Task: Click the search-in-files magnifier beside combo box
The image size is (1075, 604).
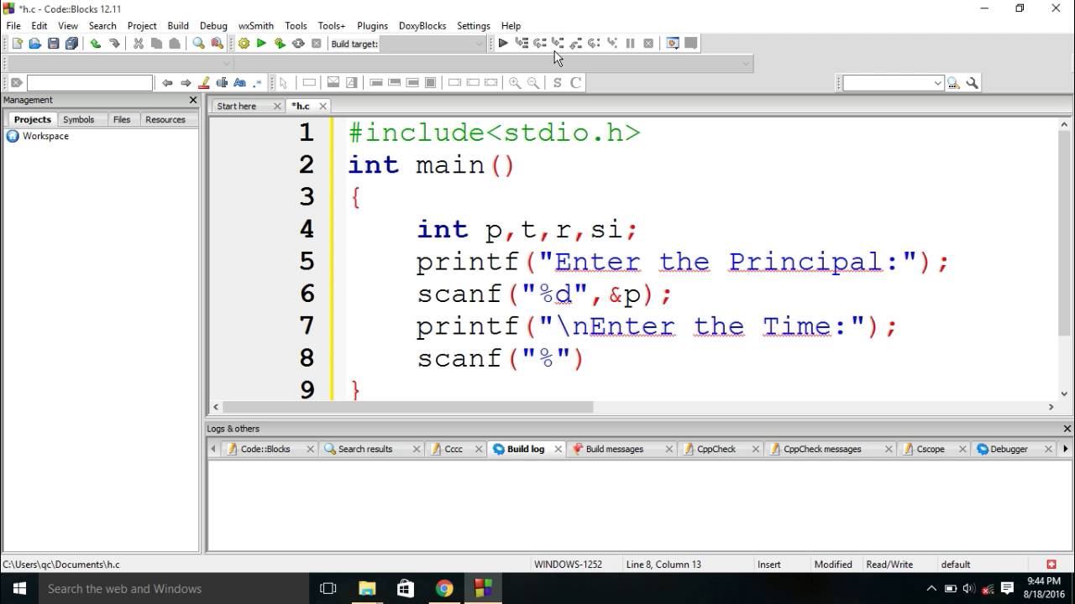Action: tap(953, 83)
